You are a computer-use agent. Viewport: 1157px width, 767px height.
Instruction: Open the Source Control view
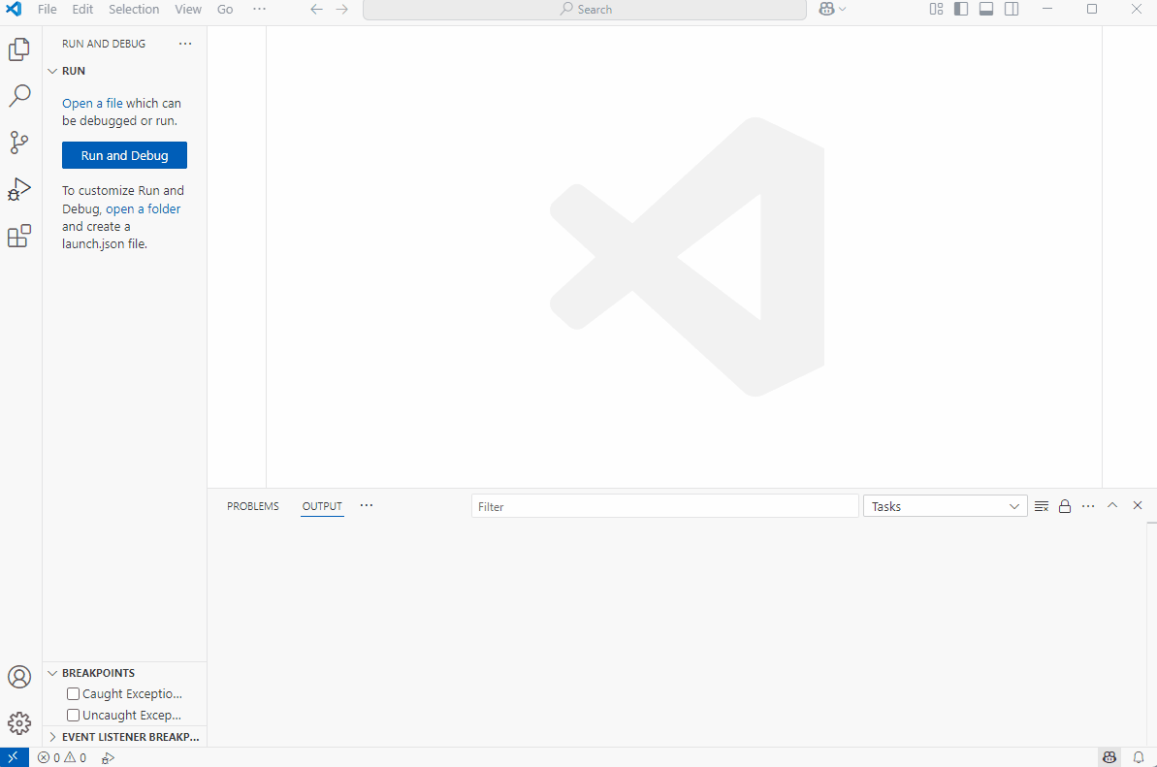pos(20,143)
